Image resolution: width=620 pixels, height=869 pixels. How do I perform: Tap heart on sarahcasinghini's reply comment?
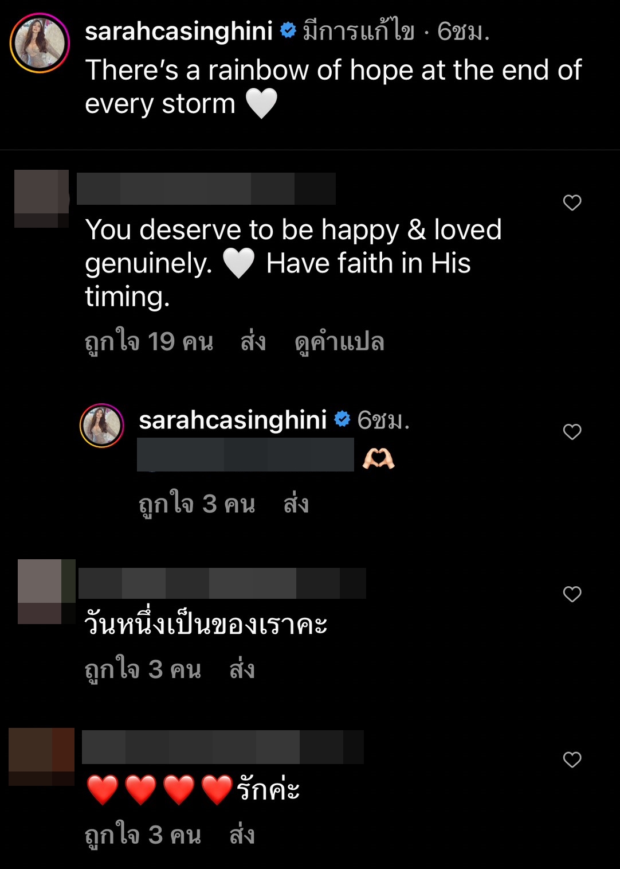tap(572, 431)
